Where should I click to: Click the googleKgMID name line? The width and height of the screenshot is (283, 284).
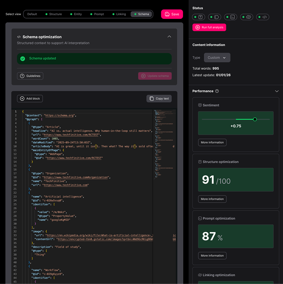tap(54, 220)
